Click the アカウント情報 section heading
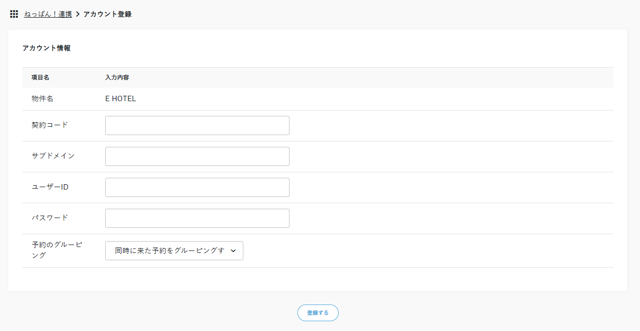The width and height of the screenshot is (640, 331). 46,48
